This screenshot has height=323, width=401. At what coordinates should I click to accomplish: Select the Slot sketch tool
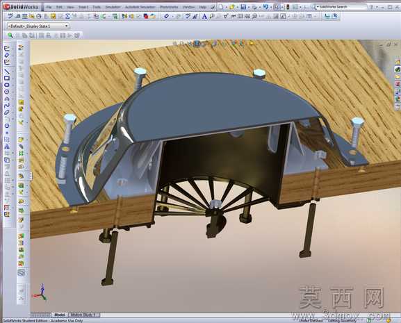tap(7, 85)
